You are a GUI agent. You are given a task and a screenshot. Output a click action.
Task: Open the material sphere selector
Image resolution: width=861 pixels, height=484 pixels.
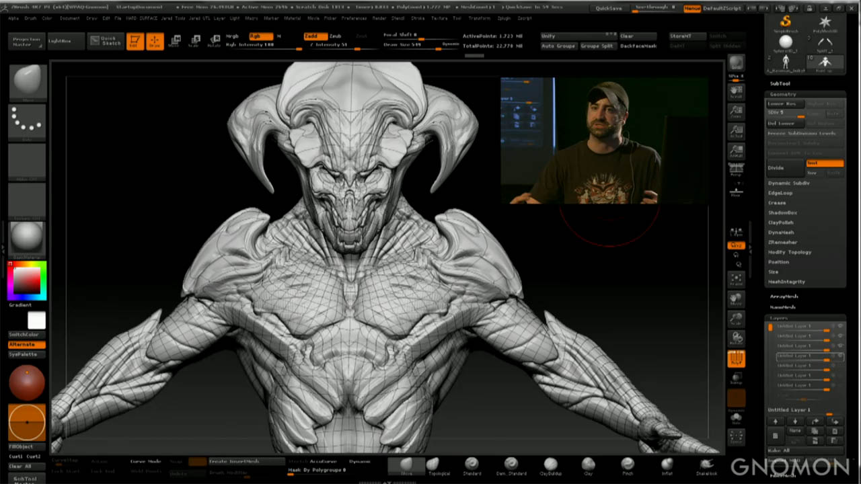click(27, 239)
